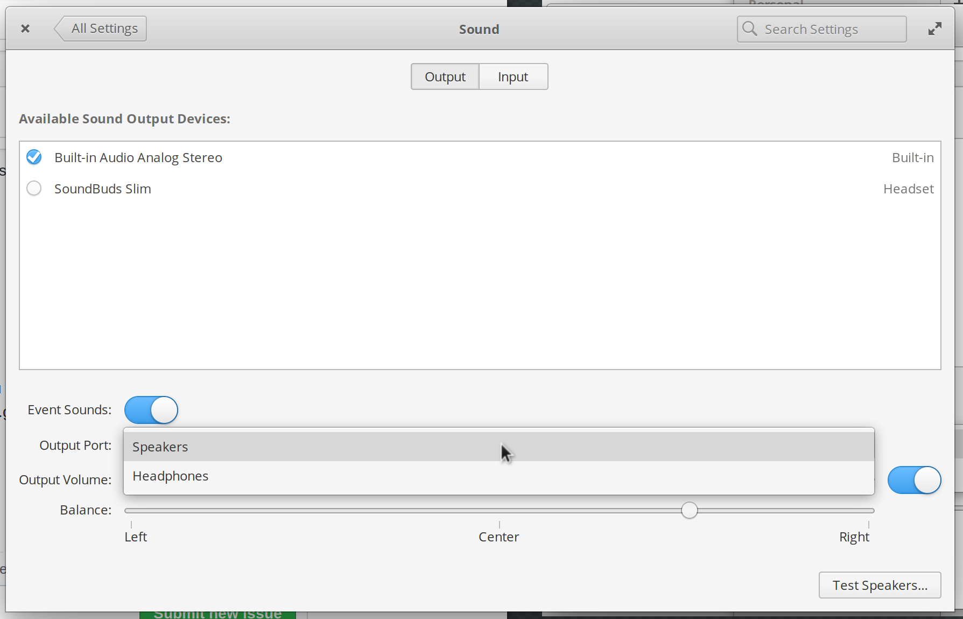Expand the window using the diagonal arrows icon
The width and height of the screenshot is (963, 619).
point(934,28)
